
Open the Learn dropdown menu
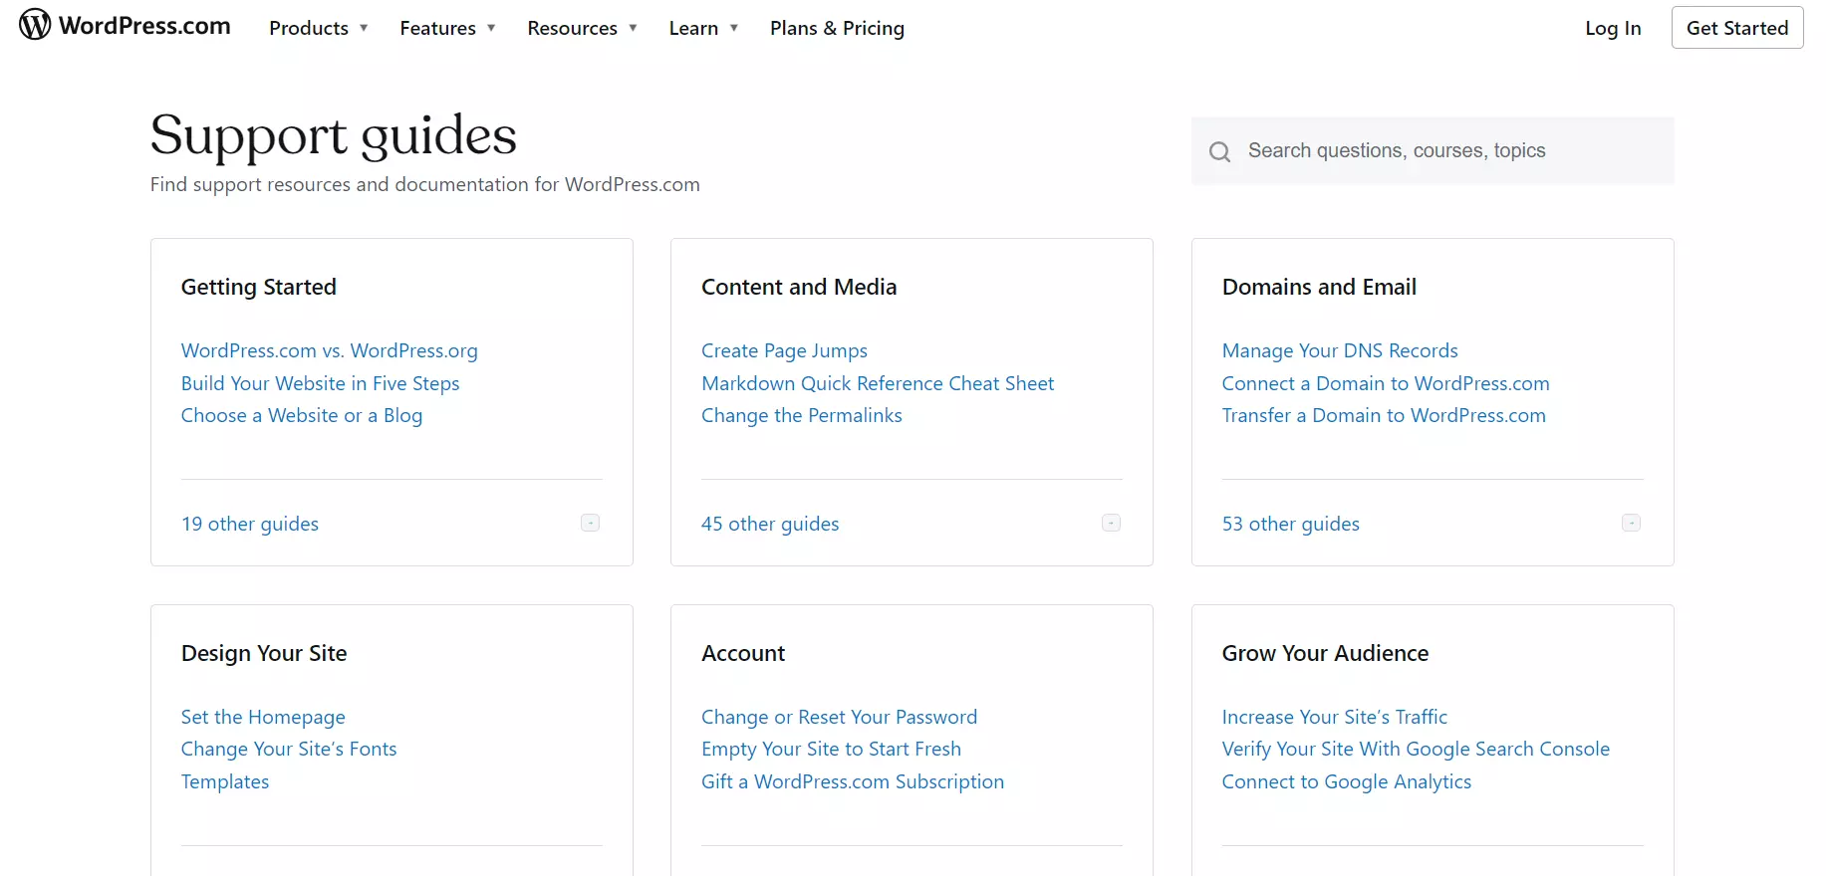[703, 28]
